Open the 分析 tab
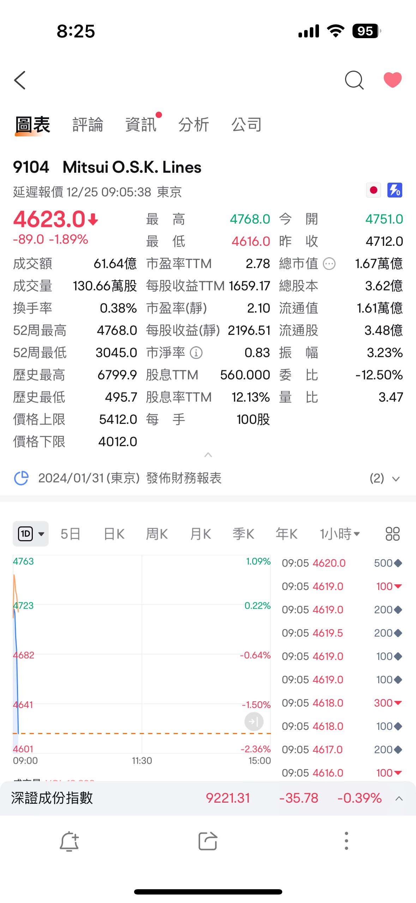The width and height of the screenshot is (416, 903). pos(194,125)
